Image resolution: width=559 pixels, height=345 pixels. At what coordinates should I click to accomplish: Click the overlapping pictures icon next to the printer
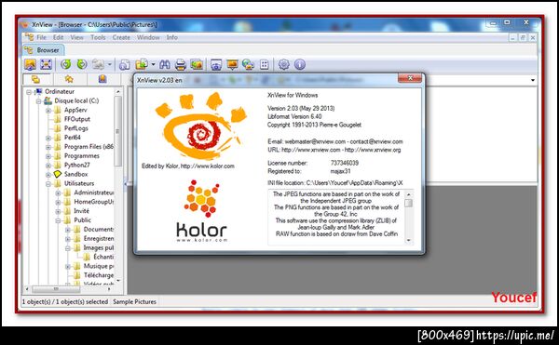pyautogui.click(x=197, y=65)
